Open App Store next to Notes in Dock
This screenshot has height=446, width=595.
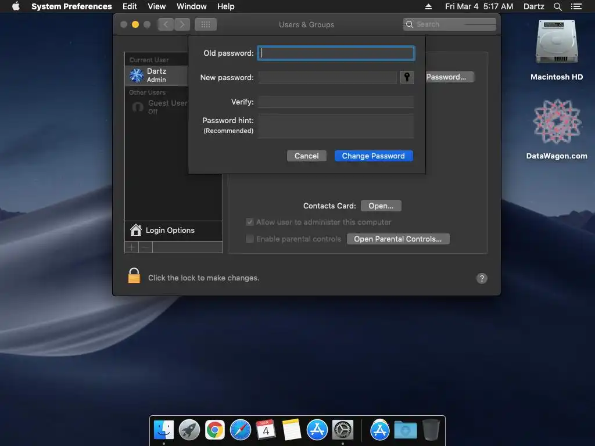click(x=317, y=430)
